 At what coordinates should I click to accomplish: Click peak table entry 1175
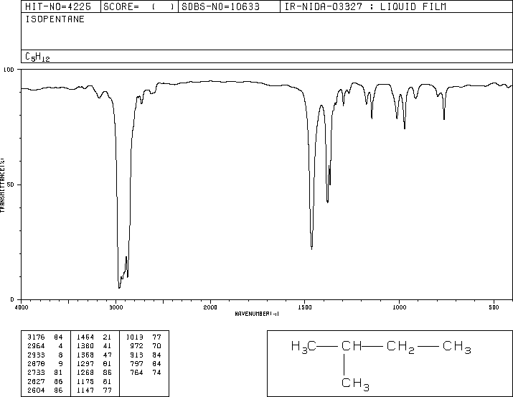[85, 381]
